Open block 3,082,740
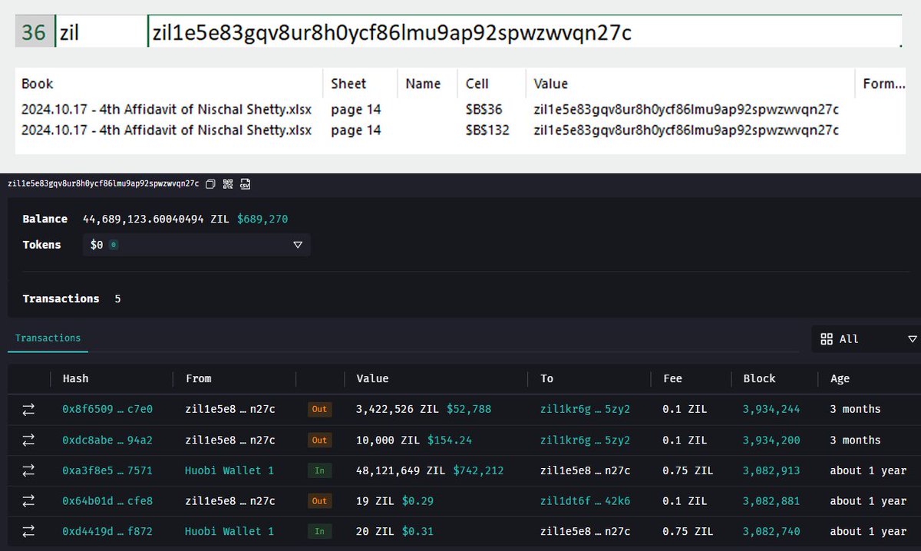The width and height of the screenshot is (921, 551). [x=771, y=531]
